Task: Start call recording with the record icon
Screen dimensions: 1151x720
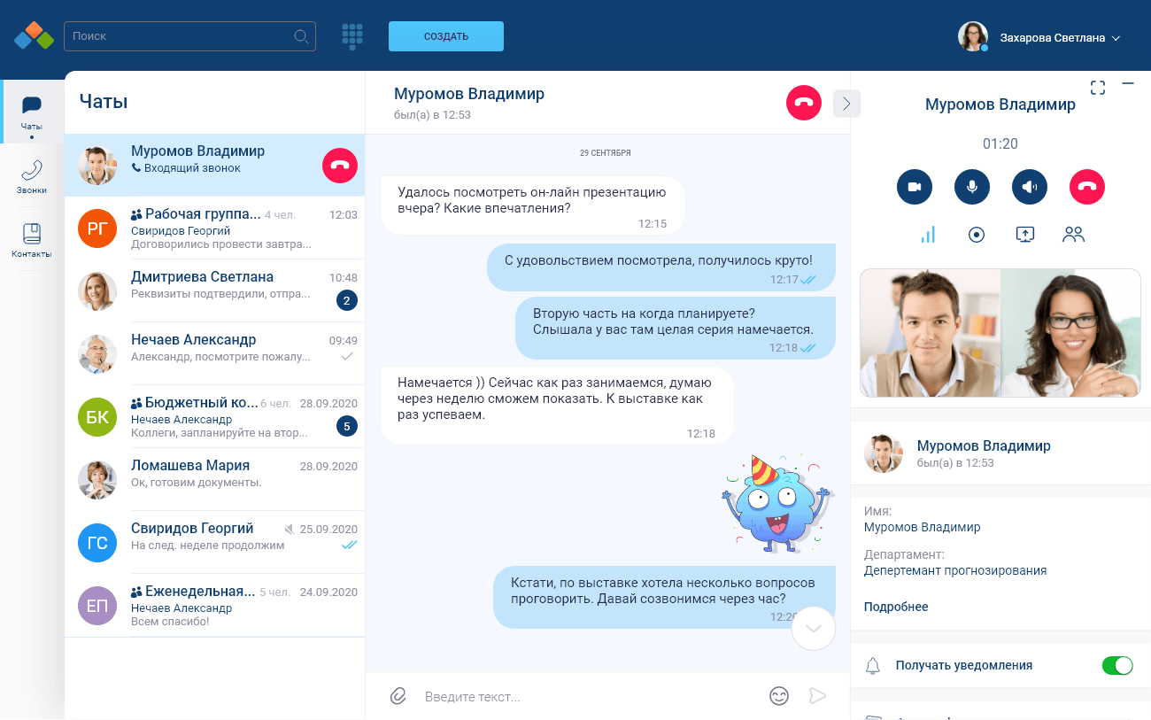Action: tap(976, 235)
